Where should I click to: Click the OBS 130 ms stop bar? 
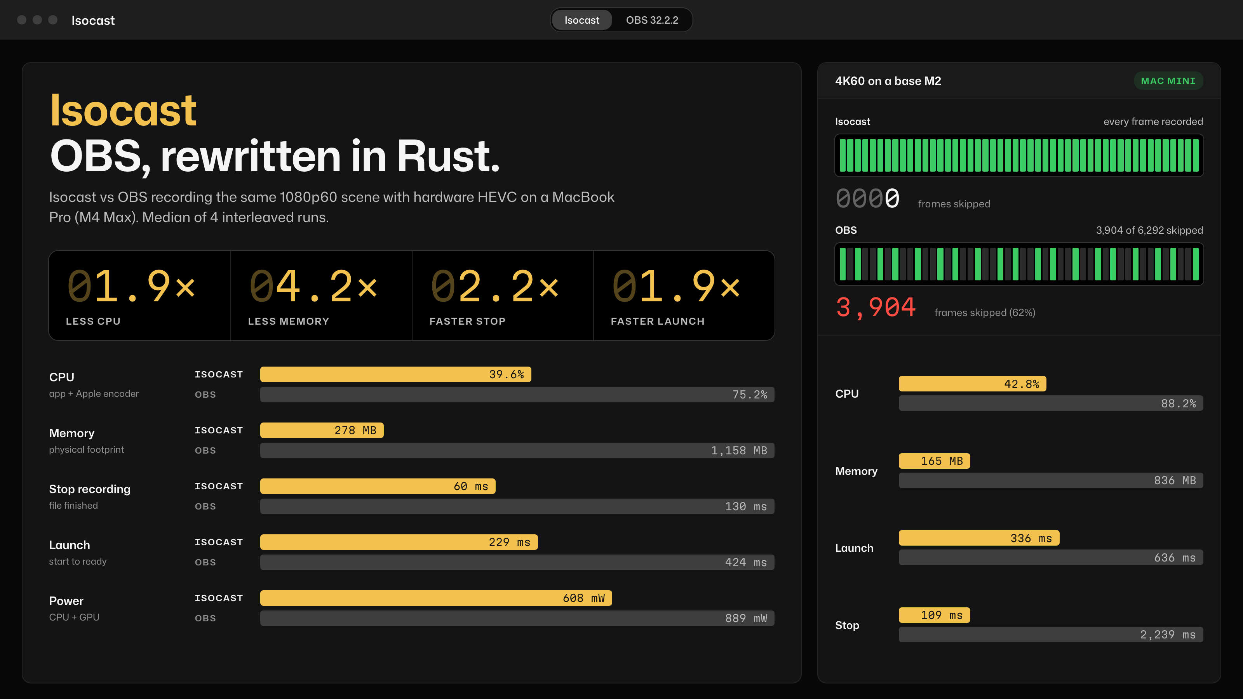click(517, 506)
